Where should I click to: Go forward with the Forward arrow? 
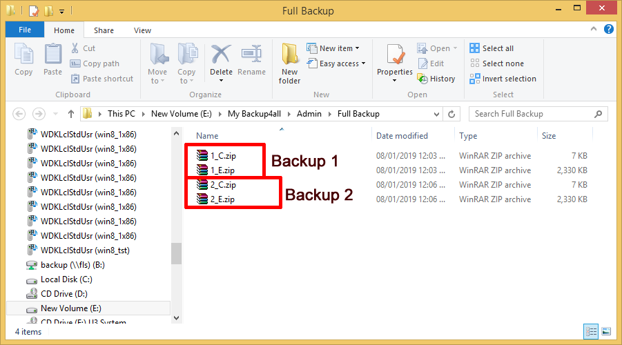39,115
